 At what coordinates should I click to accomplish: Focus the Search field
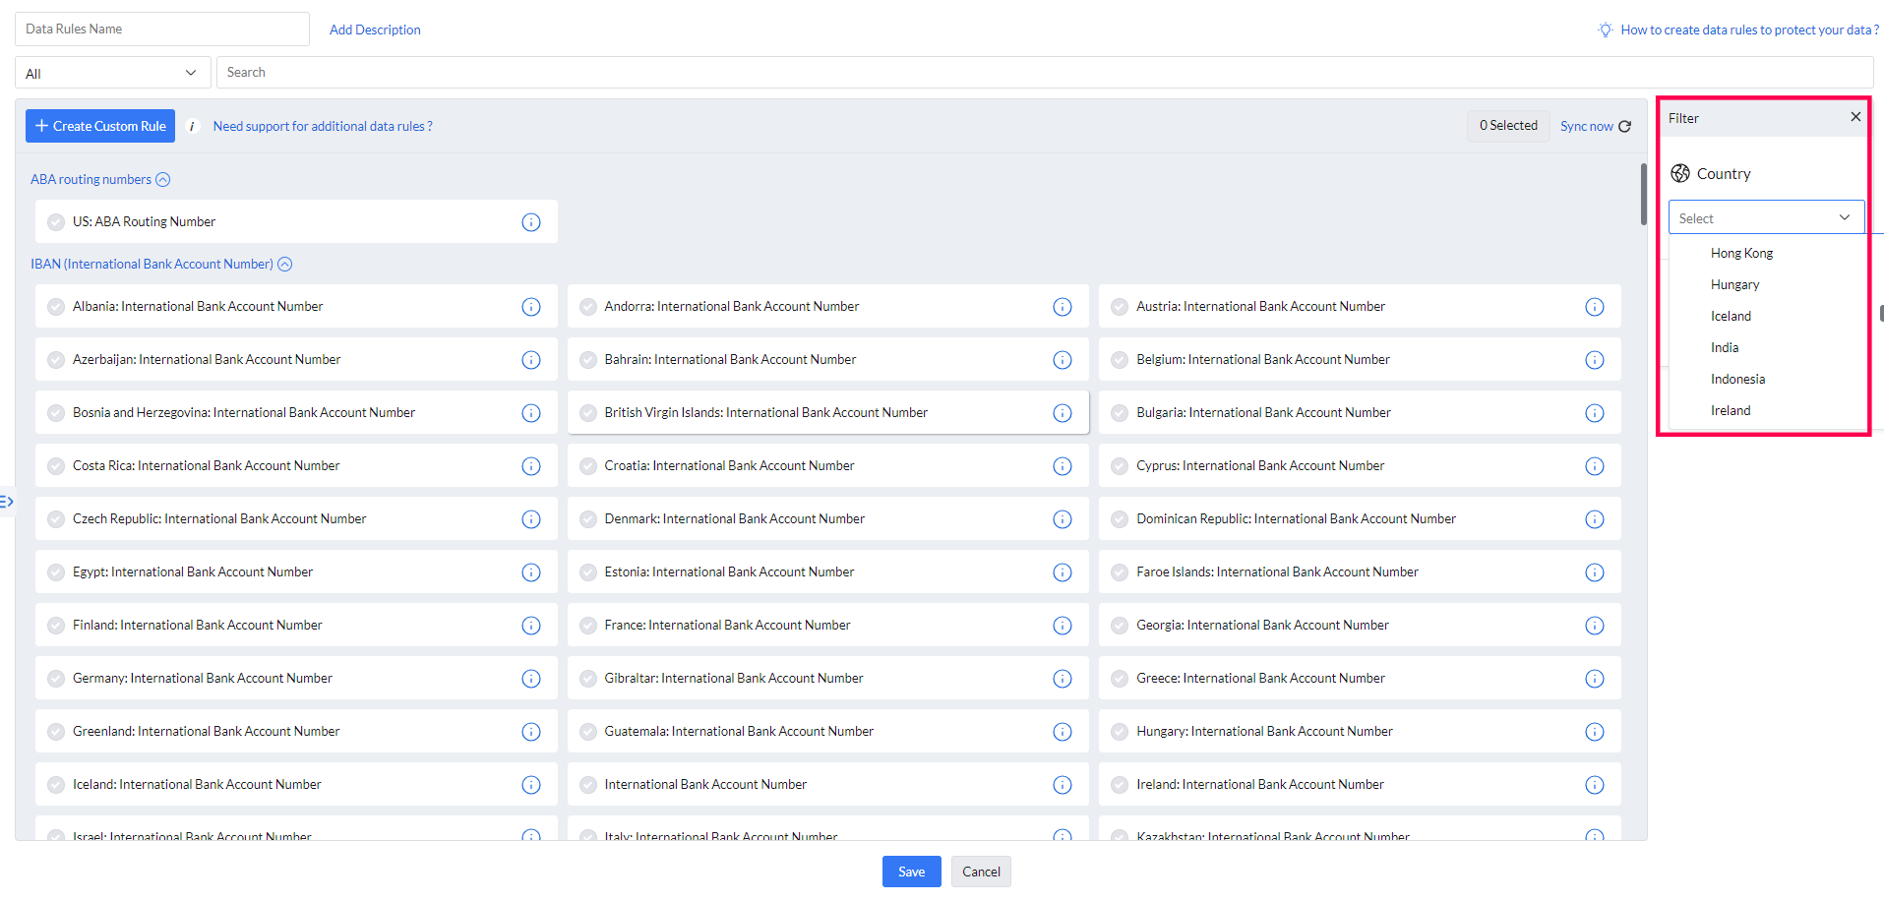[x=1045, y=72]
